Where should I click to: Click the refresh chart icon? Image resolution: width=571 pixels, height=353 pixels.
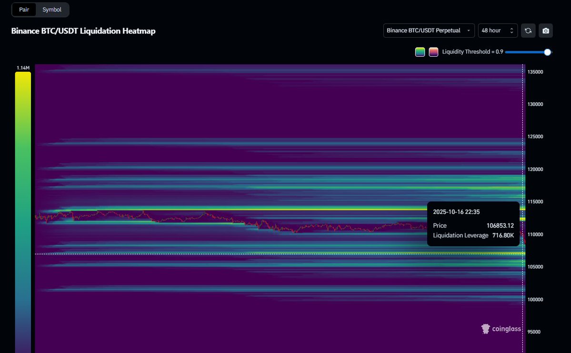pos(528,30)
